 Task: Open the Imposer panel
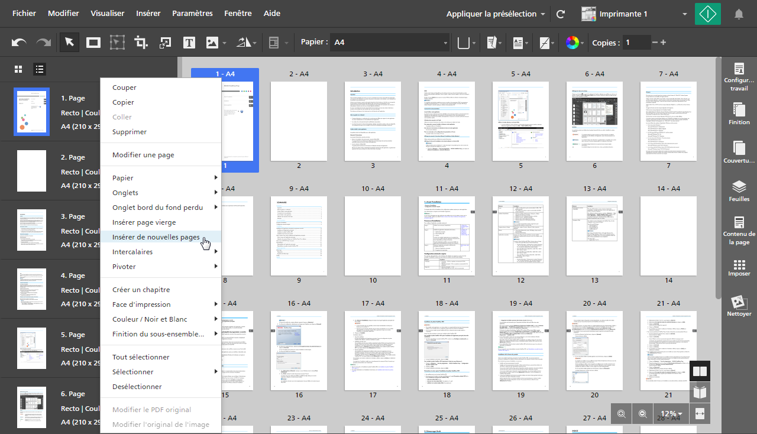(x=739, y=267)
